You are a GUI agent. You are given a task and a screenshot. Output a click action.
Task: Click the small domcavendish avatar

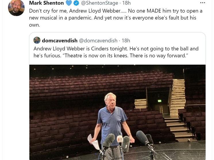[x=37, y=41]
